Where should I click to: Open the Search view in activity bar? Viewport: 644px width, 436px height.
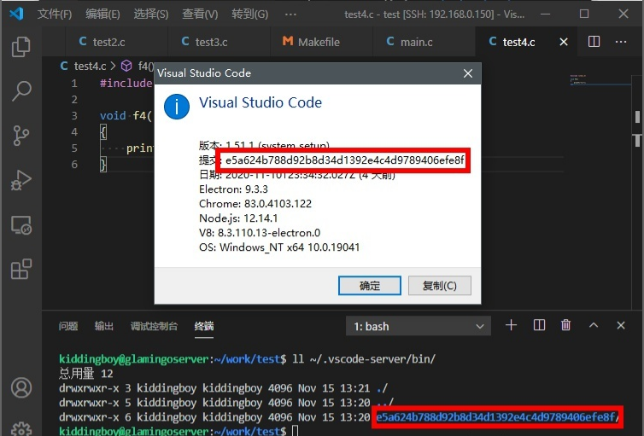pos(21,91)
